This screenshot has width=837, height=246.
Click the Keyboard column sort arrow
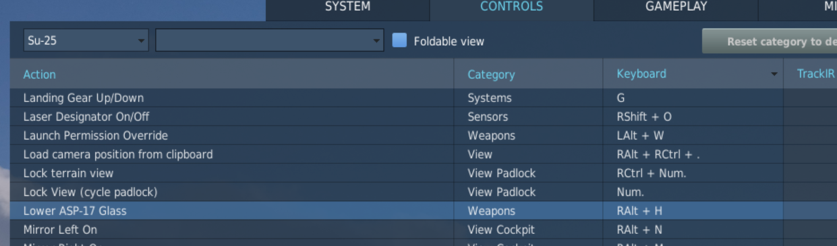pos(774,74)
